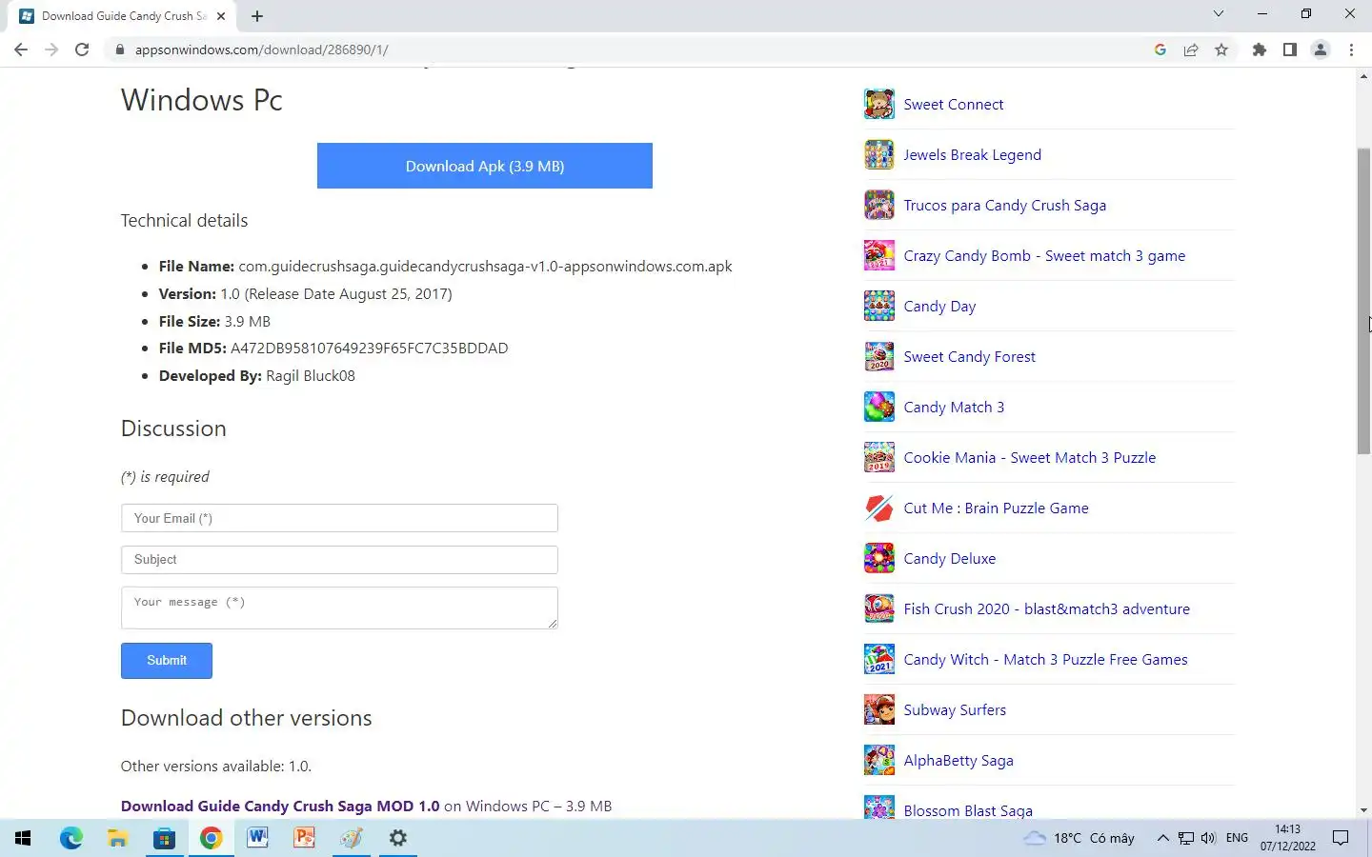Click the Candy Deluxe app icon
This screenshot has height=857, width=1372.
point(878,558)
